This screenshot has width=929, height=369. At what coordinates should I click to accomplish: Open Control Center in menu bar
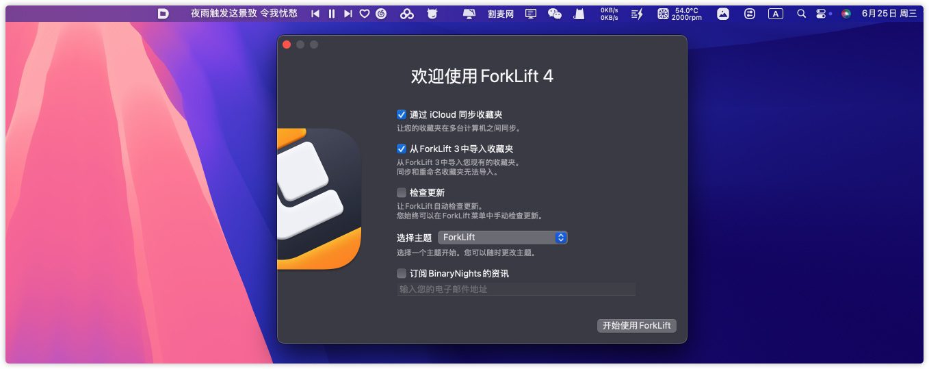coord(822,14)
